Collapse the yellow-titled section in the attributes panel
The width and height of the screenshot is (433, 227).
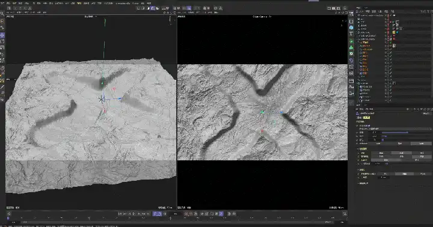pyautogui.click(x=360, y=149)
